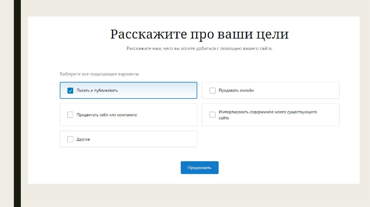Screen dimensions: 370x207
Task: Click empty area of the "Писать и публиковать" card
Action: [163, 91]
